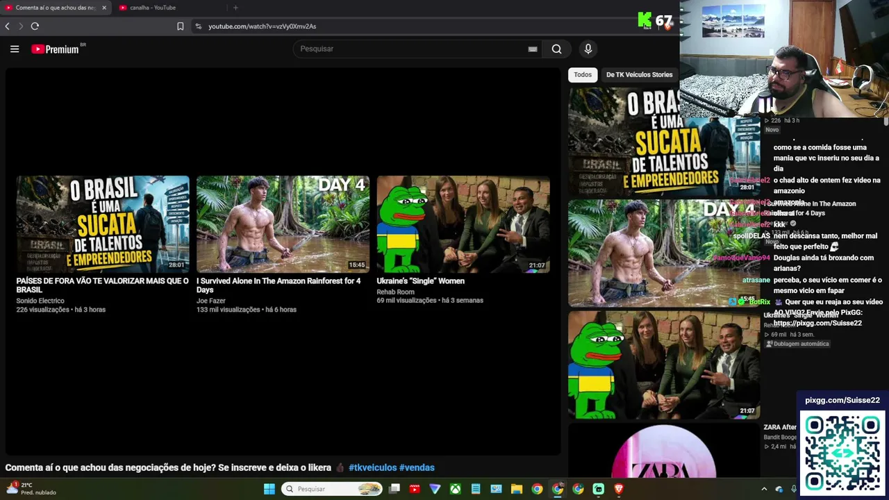Open sidebar Pepe and women thumbnail
The width and height of the screenshot is (889, 500).
coord(663,365)
